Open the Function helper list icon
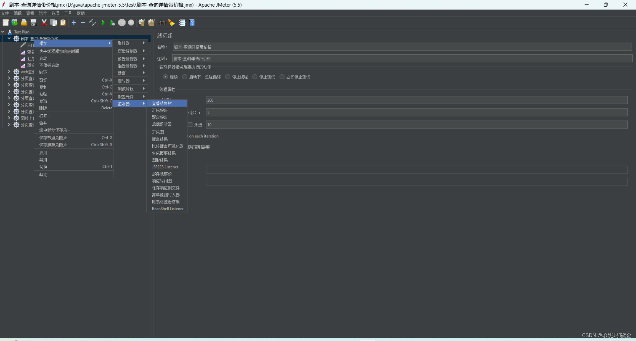 click(182, 23)
